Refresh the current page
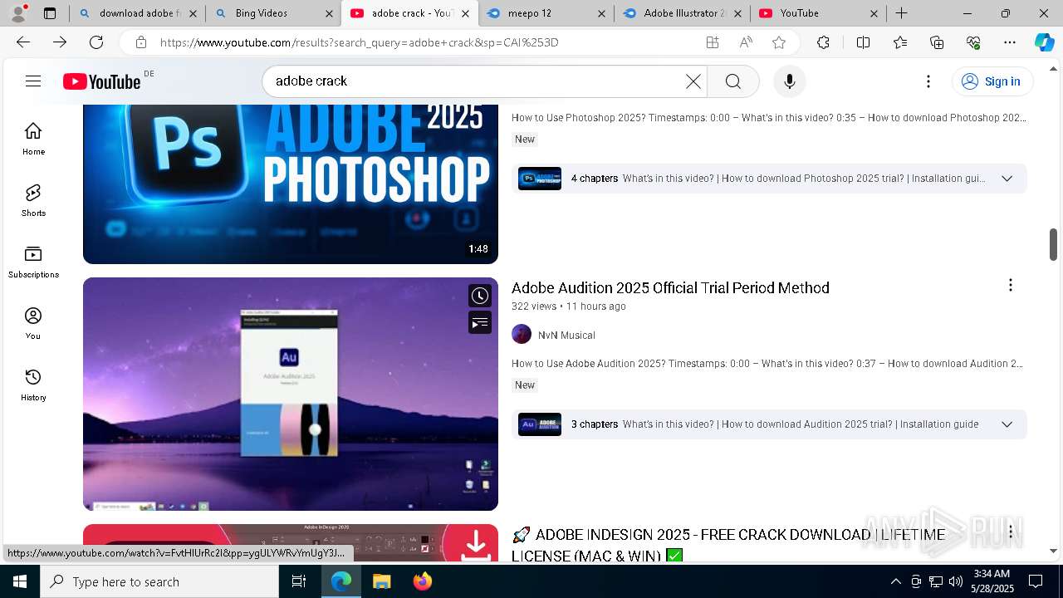Image resolution: width=1063 pixels, height=598 pixels. (x=96, y=42)
